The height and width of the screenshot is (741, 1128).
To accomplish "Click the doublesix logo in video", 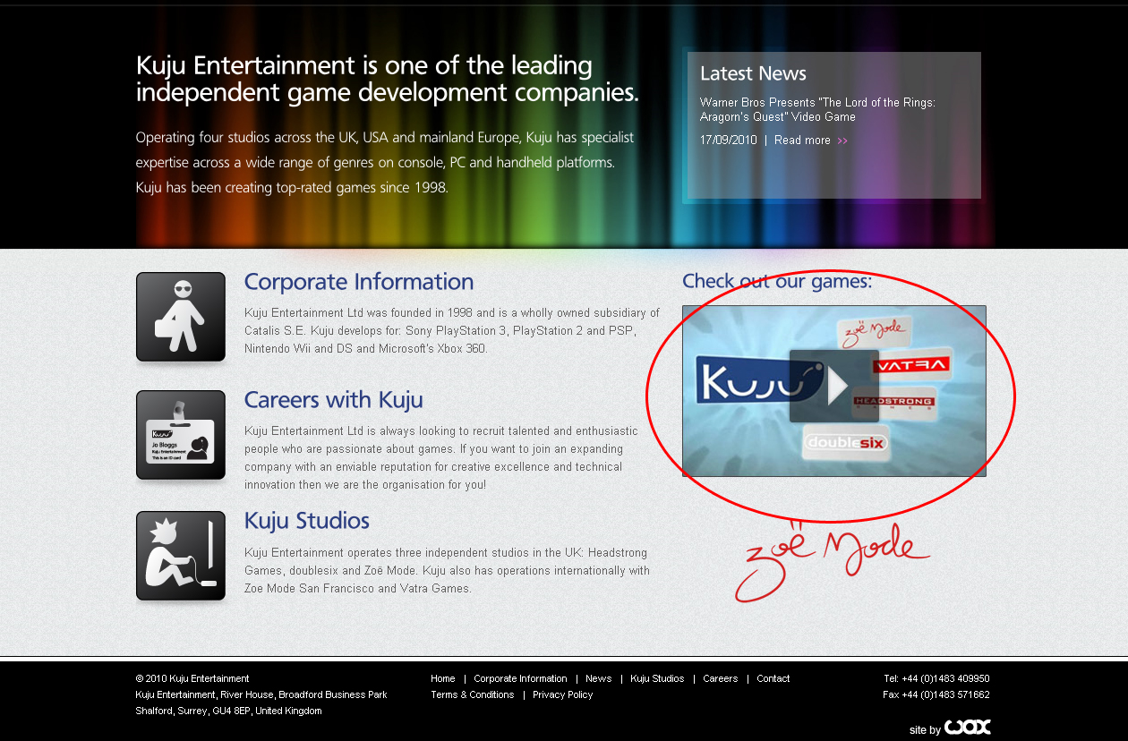I will [846, 442].
